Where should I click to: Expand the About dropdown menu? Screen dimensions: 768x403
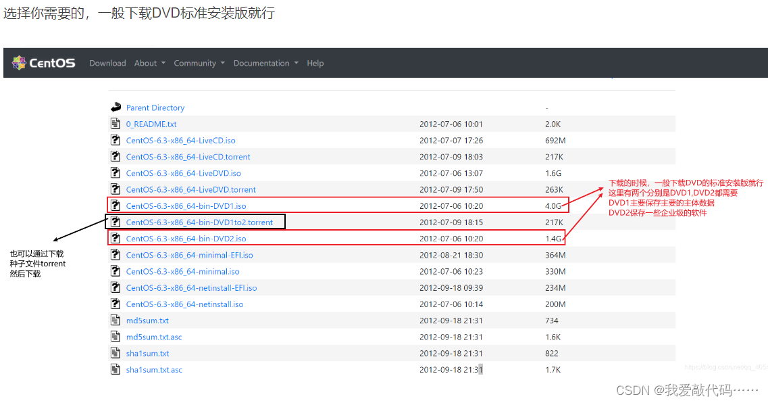pyautogui.click(x=150, y=63)
